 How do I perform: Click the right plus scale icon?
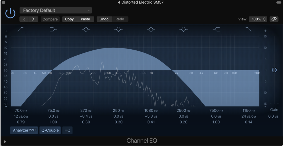point(265,31)
